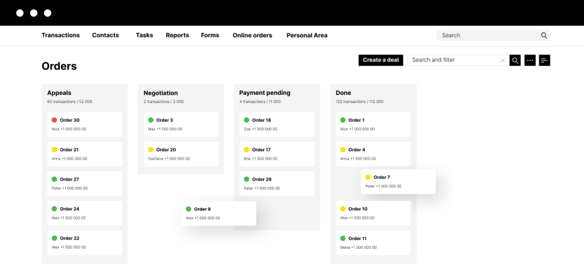Viewport: 584px width, 264px height.
Task: Open the Transactions menu
Action: tap(60, 36)
